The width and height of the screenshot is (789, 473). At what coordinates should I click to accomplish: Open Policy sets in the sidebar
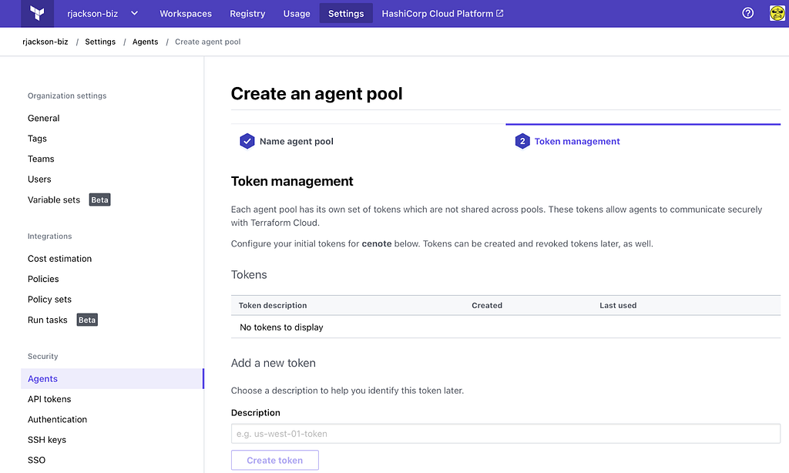tap(49, 300)
